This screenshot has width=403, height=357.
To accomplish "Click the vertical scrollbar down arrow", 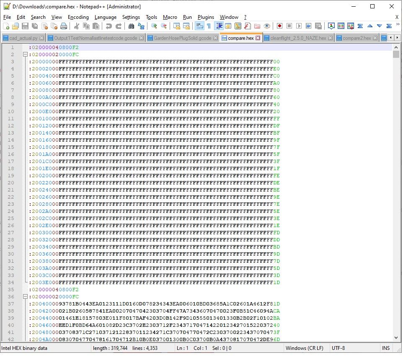I will [x=396, y=338].
